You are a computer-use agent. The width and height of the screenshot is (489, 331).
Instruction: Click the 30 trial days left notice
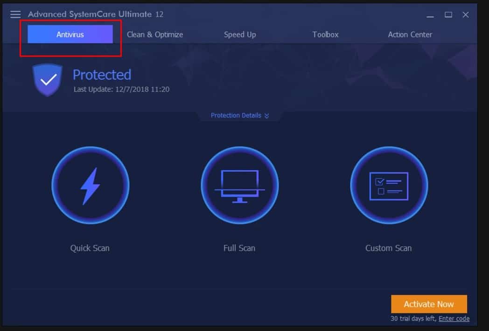click(413, 318)
